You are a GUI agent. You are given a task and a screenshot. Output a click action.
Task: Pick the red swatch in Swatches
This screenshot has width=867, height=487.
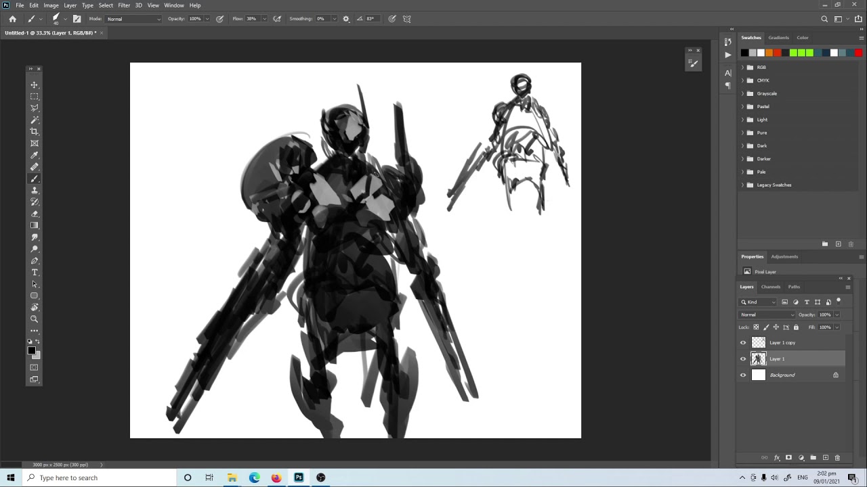858,53
